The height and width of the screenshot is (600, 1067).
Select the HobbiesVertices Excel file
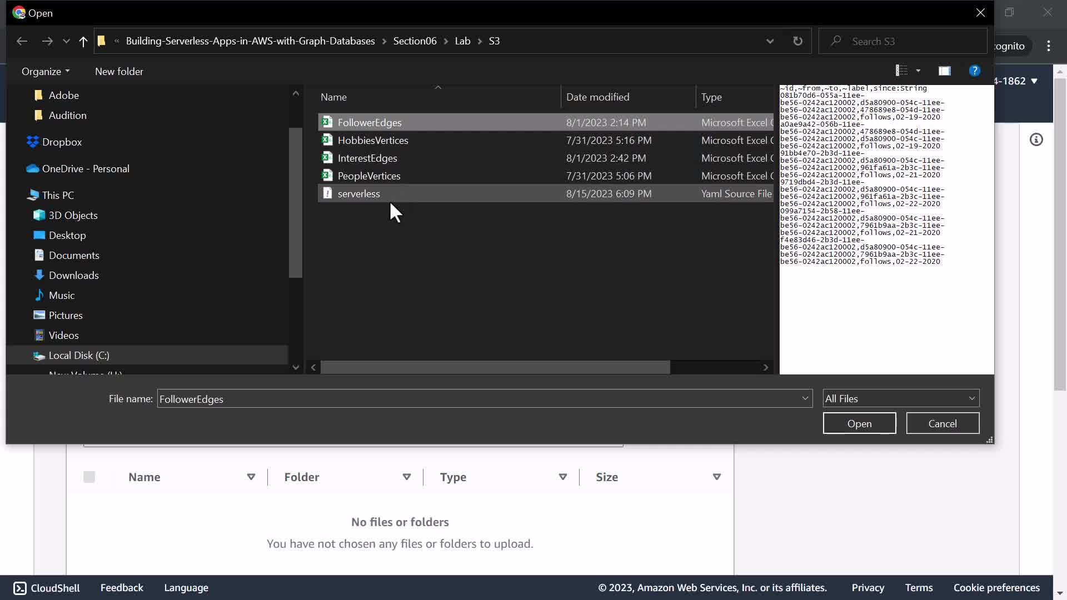point(372,140)
